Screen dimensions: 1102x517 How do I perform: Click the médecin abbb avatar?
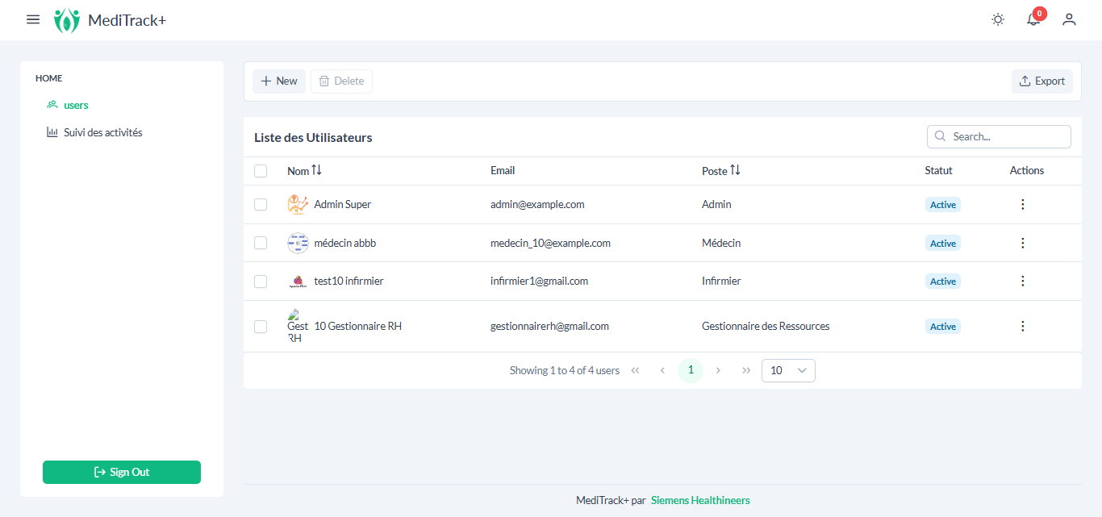pyautogui.click(x=298, y=243)
